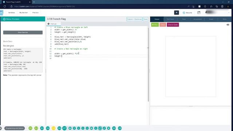233x131 pixels.
Task: Close the French Flag browser tab
Action: [30, 2]
